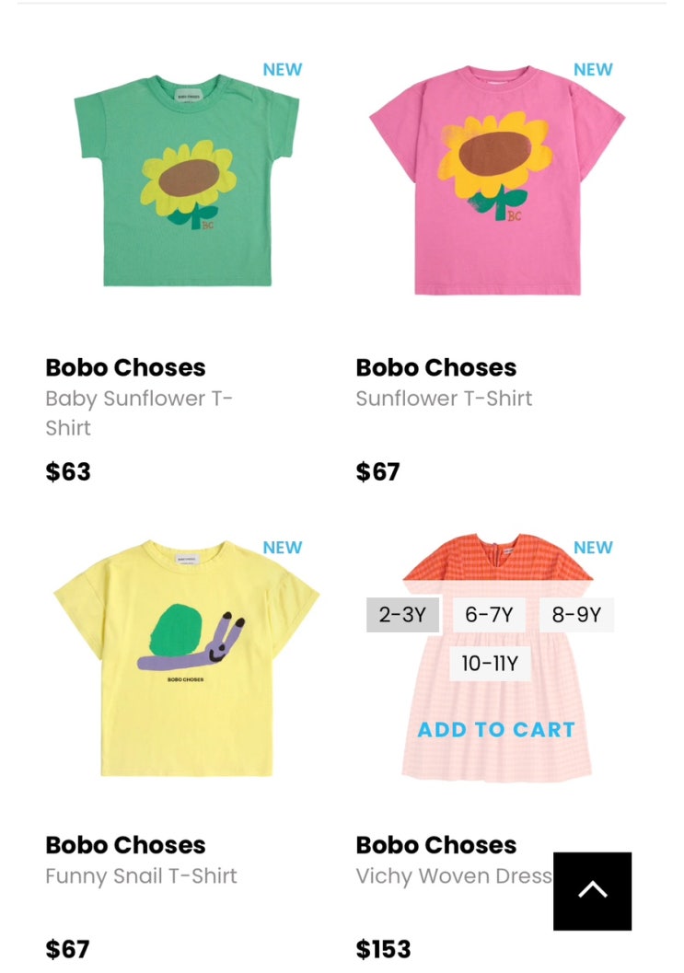Screen dimensions: 684x973
Task: Open Baby Sunflower T-Shirt product title
Action: (x=139, y=412)
